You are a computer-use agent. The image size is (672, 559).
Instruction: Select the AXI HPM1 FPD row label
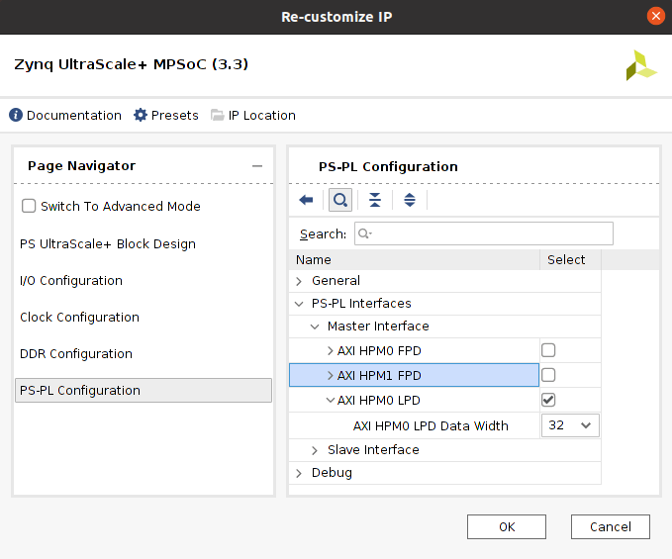(379, 376)
